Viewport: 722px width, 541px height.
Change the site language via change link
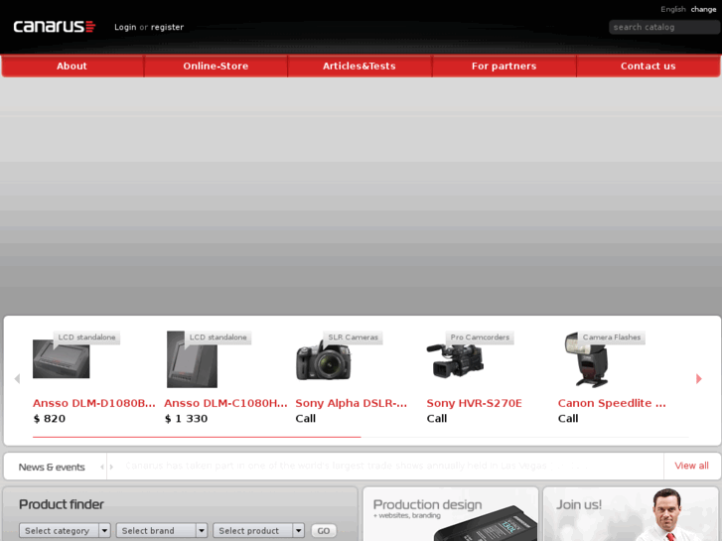703,9
